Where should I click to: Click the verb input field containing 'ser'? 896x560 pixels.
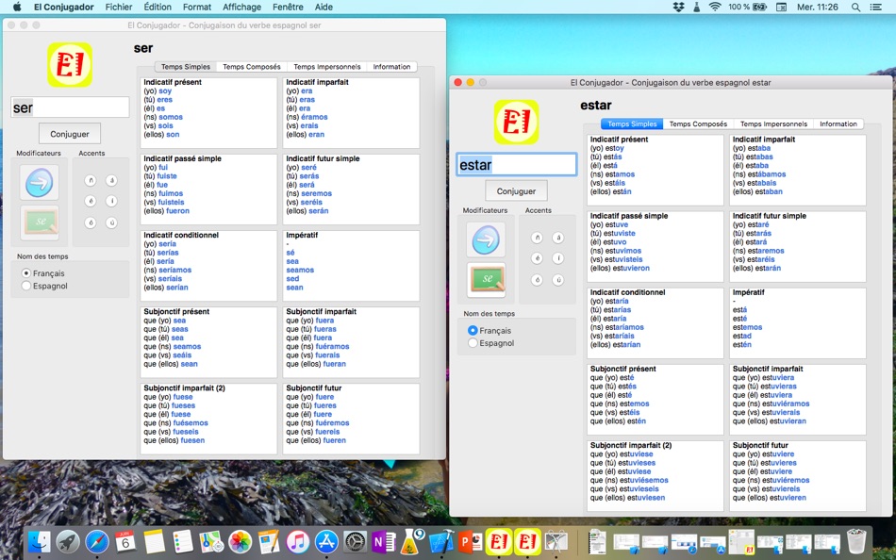(x=70, y=107)
